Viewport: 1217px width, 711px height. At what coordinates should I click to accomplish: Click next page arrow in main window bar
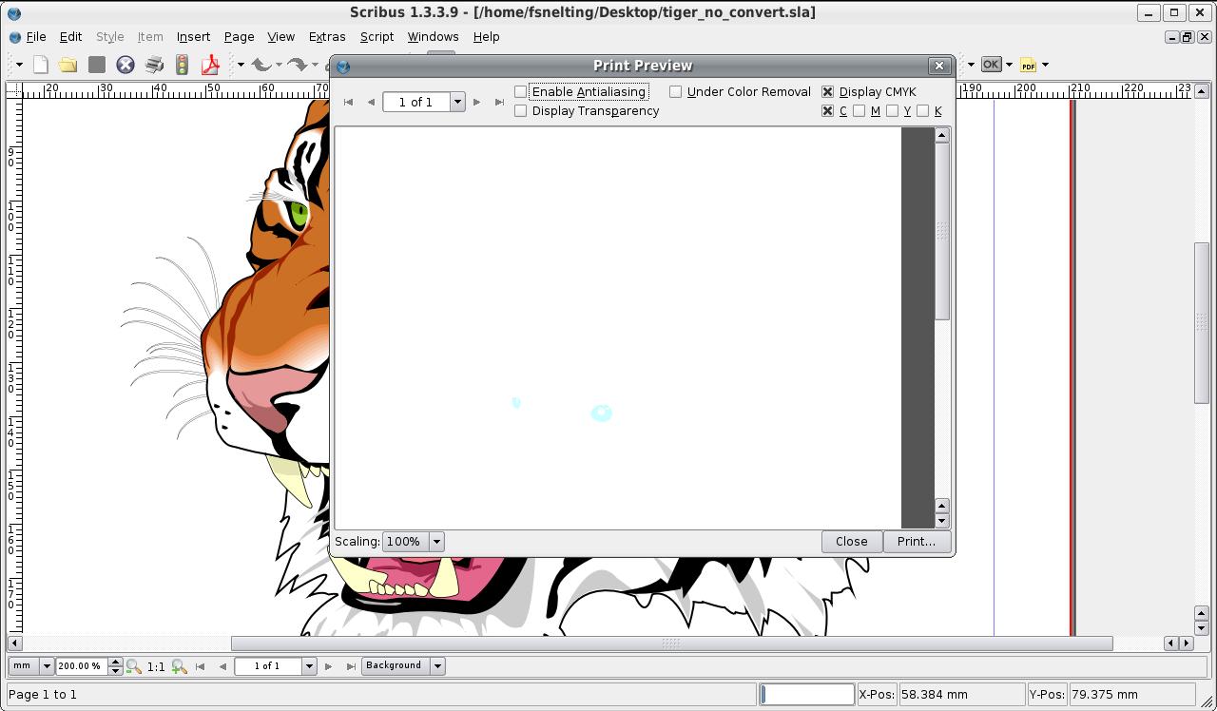pyautogui.click(x=329, y=666)
